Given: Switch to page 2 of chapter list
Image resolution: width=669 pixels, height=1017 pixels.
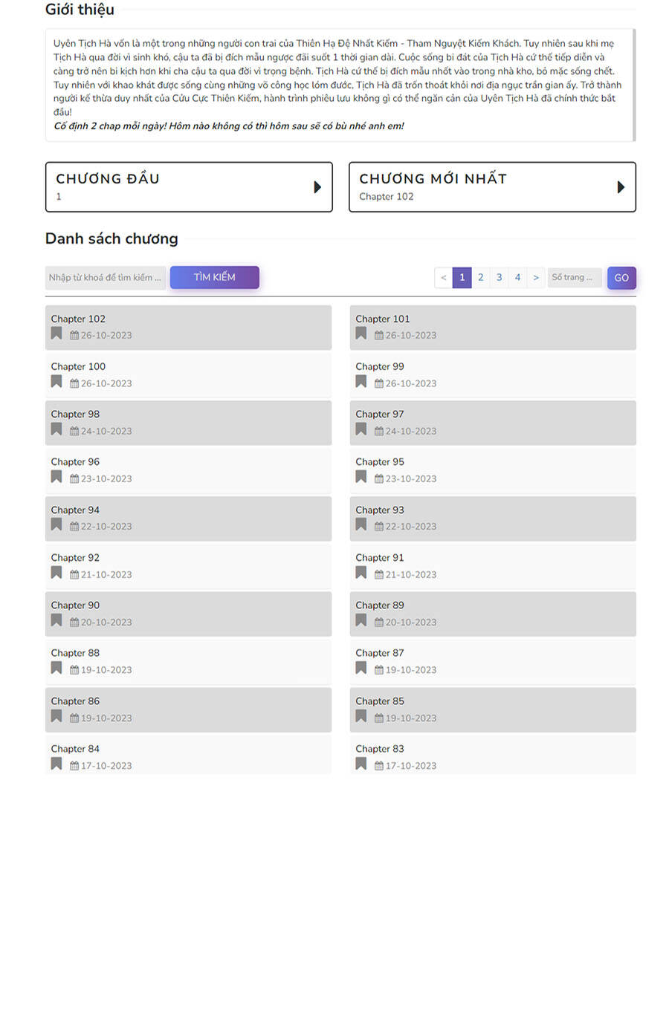Looking at the screenshot, I should [x=481, y=278].
